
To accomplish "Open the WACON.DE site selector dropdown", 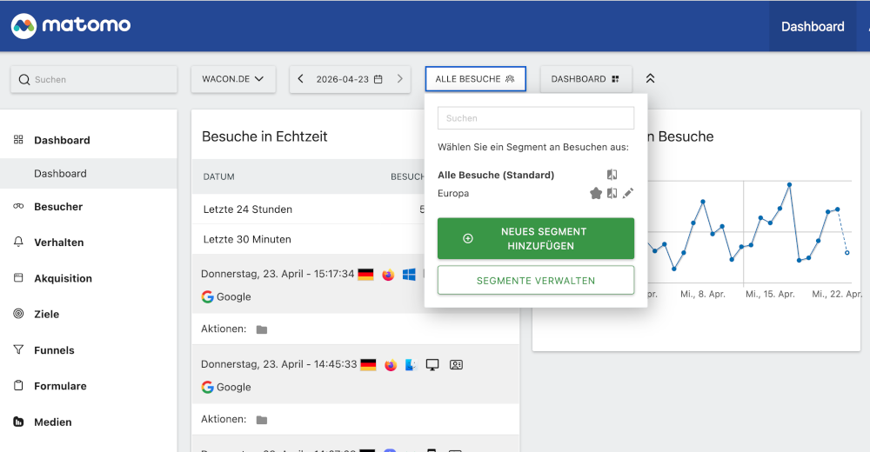I will tap(233, 79).
